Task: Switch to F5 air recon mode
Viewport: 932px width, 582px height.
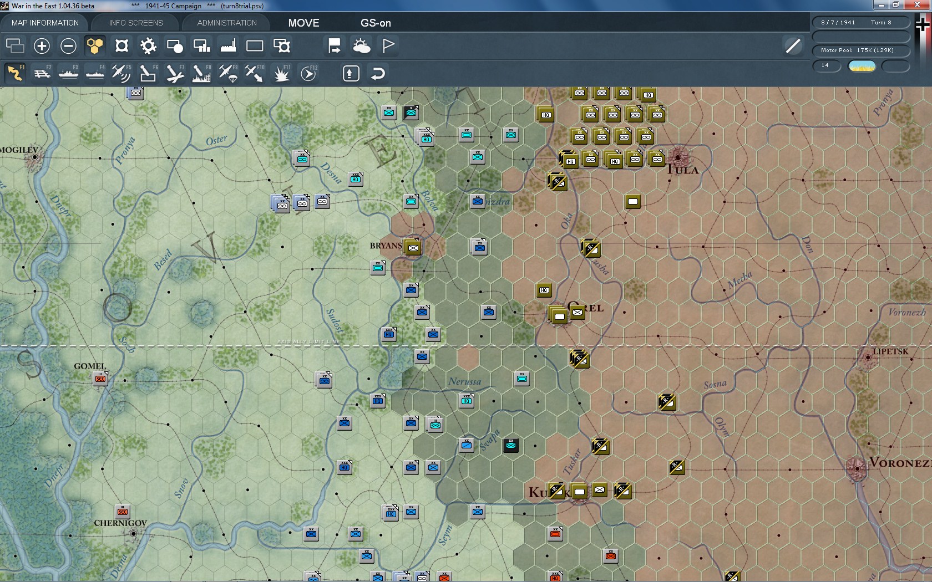Action: coord(121,73)
